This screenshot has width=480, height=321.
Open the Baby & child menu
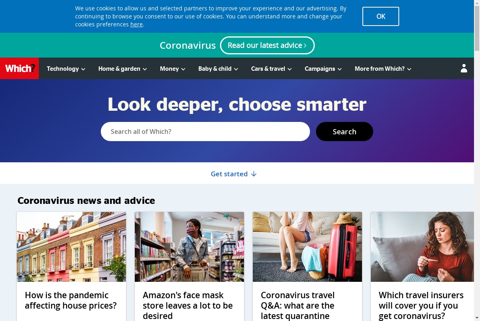(x=218, y=69)
